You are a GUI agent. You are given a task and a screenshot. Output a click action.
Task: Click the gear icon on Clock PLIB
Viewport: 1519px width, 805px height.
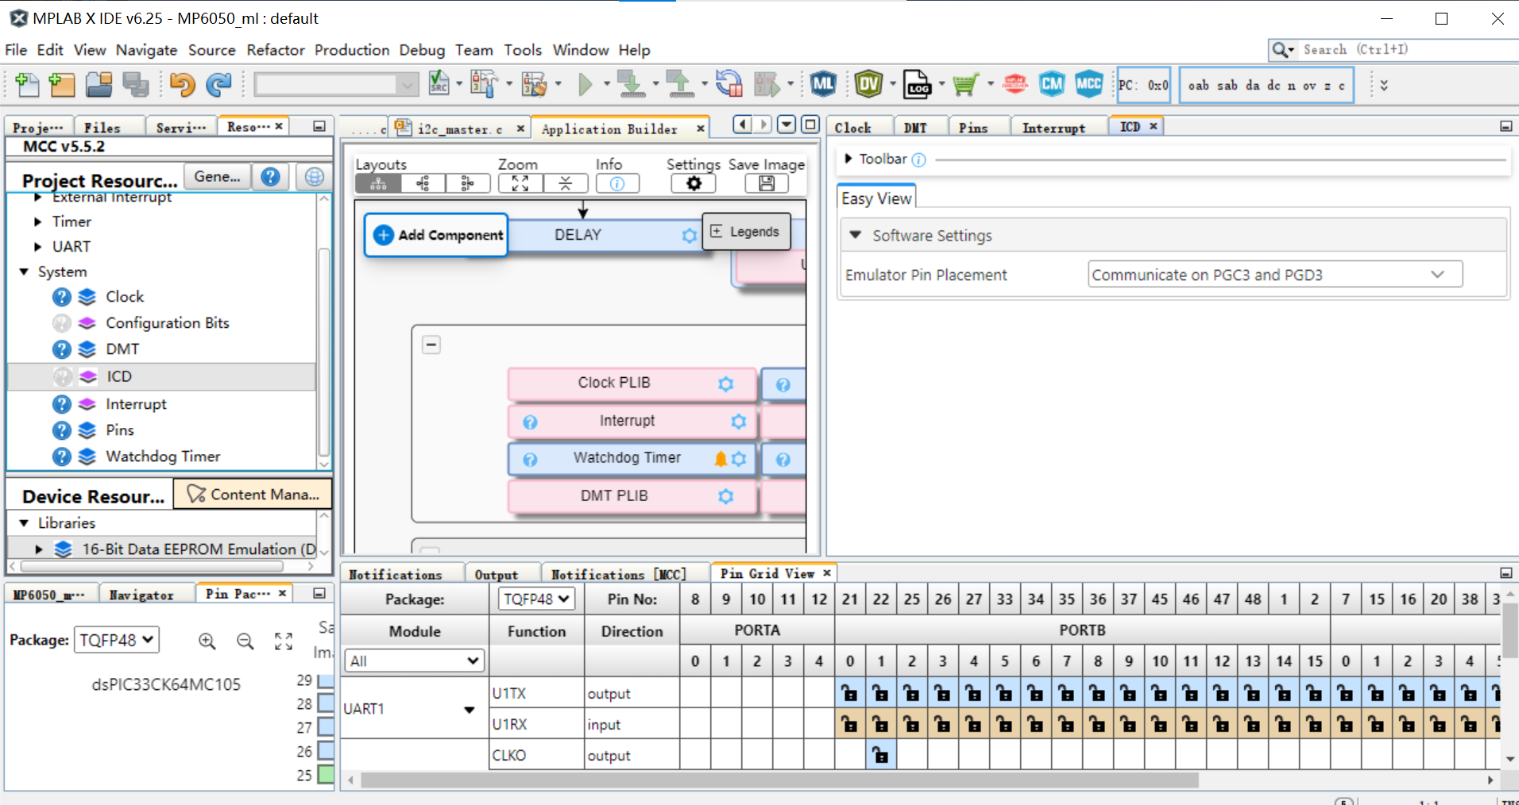coord(726,384)
